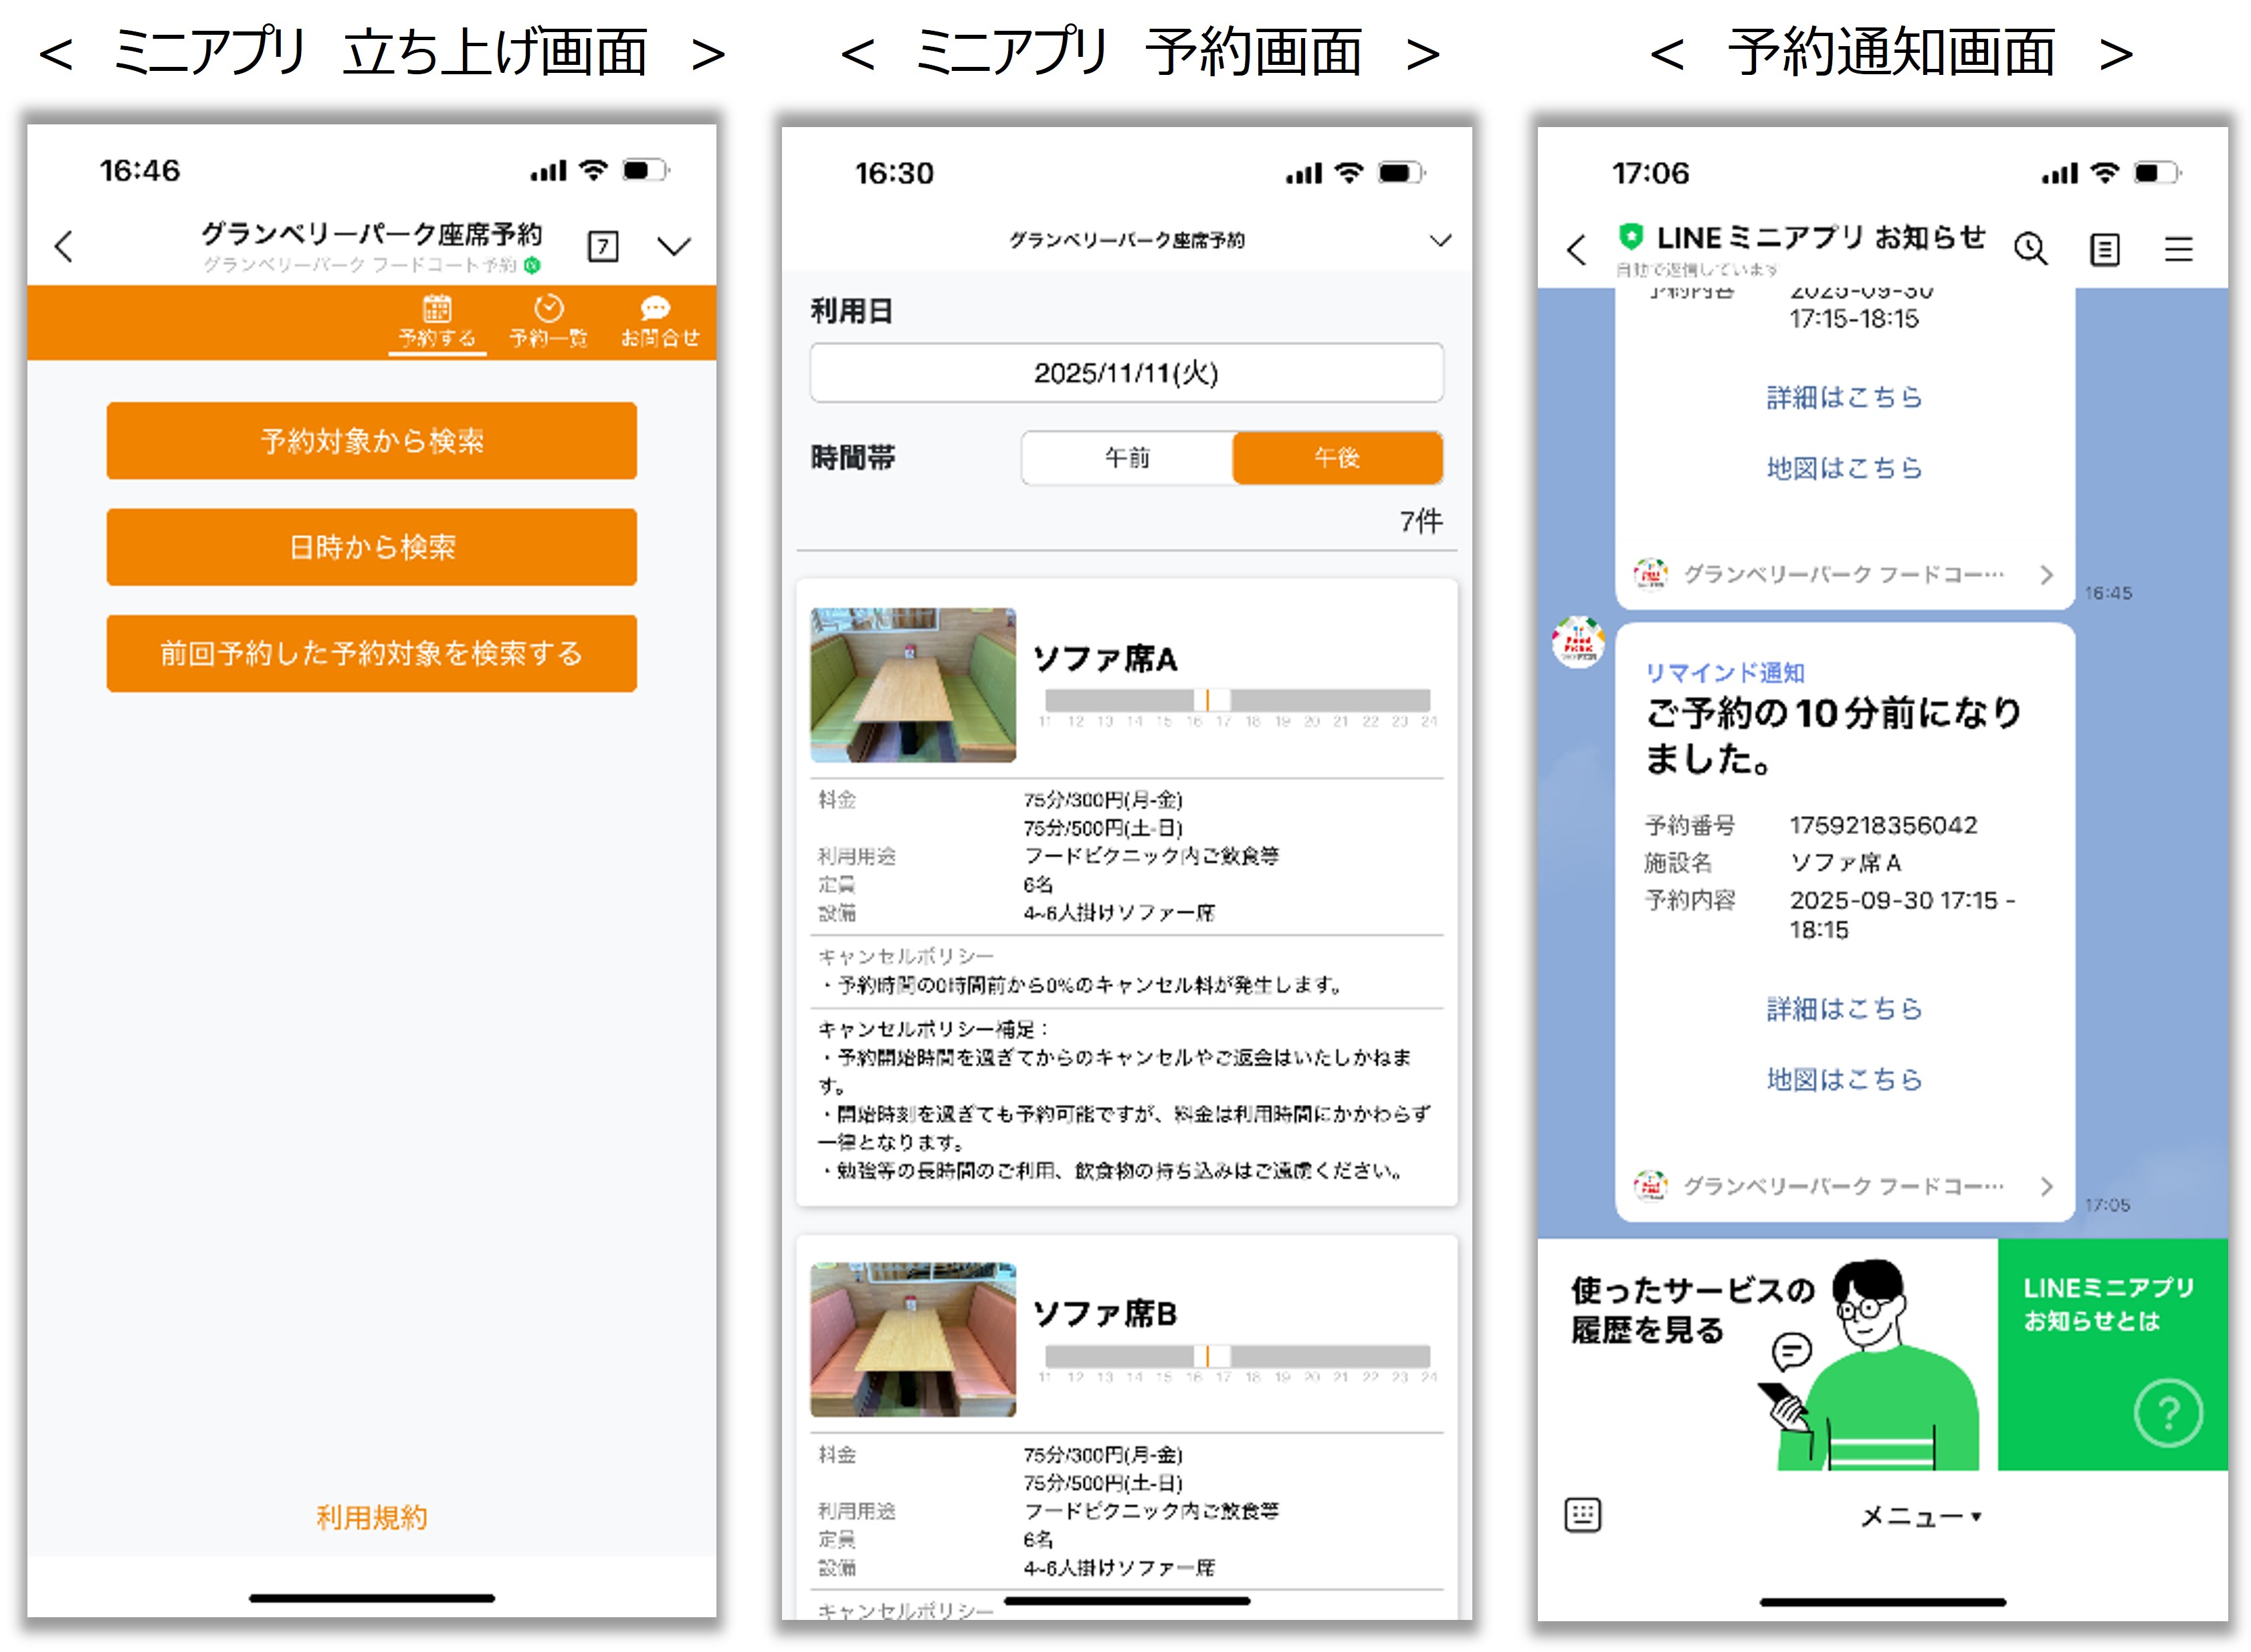The height and width of the screenshot is (1652, 2251).
Task: Click the 利用日 date field 2025/11/11
Action: (x=1126, y=373)
